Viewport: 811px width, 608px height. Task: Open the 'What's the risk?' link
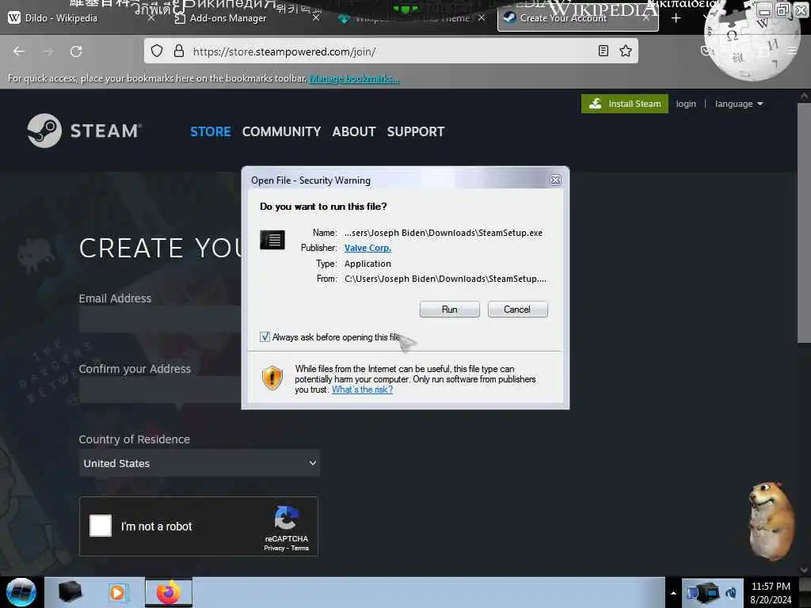[x=362, y=389]
